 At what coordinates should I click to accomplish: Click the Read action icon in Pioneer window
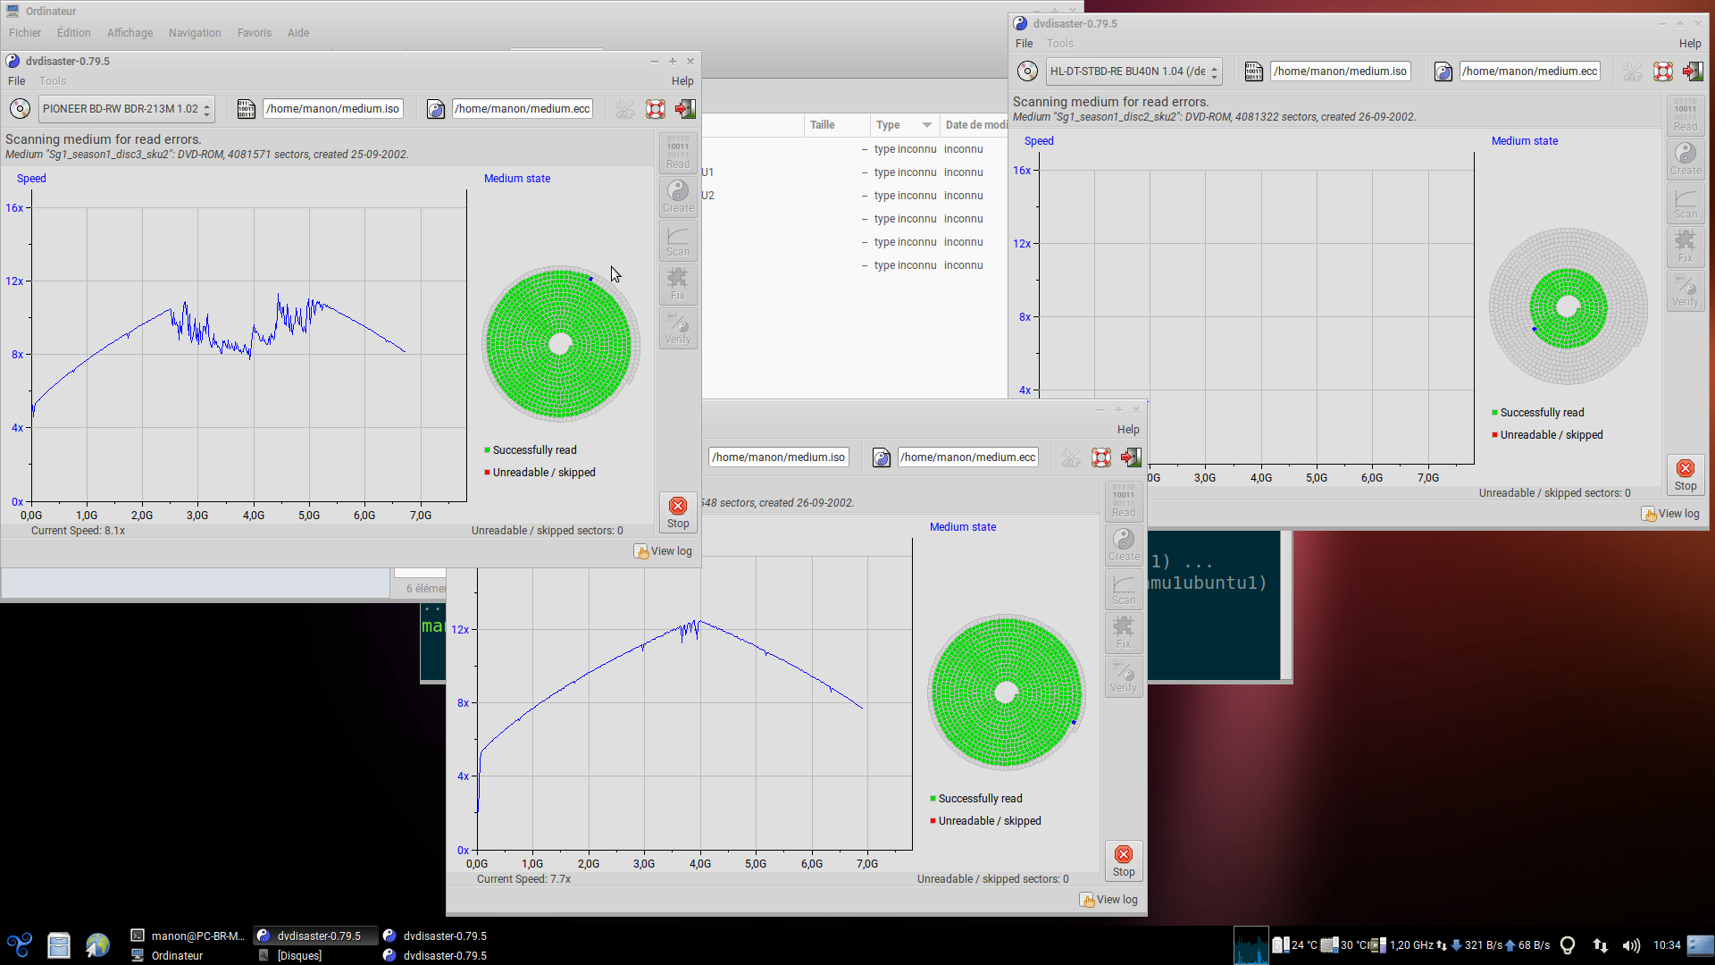point(678,153)
